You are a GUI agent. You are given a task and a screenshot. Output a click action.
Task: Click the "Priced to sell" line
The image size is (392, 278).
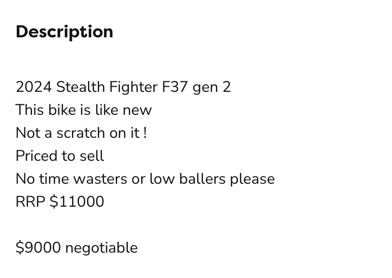coord(60,156)
